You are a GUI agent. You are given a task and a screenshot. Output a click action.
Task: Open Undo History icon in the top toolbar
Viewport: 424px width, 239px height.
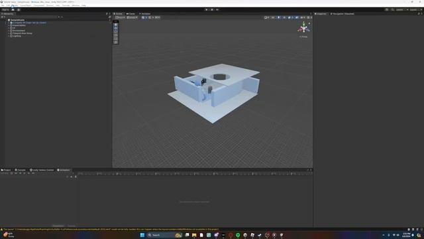(387, 9)
